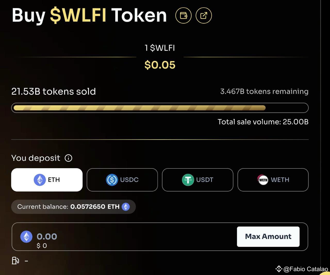Click the Ethereum logo inside the ETH tab
330x275 pixels.
point(39,180)
